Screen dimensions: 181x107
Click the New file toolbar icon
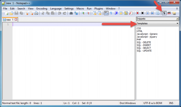point(6,13)
